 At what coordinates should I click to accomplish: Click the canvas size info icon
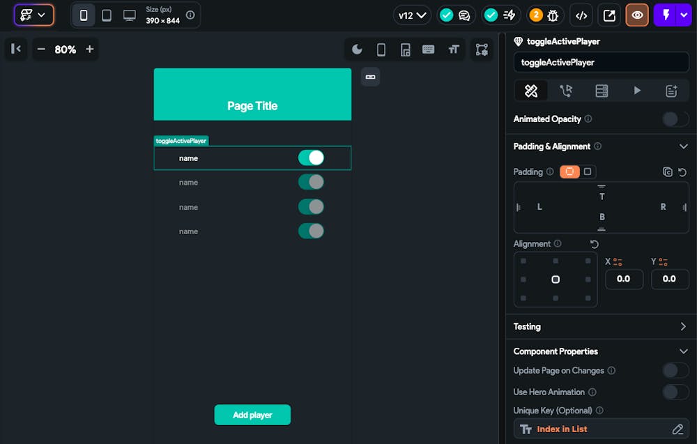190,15
